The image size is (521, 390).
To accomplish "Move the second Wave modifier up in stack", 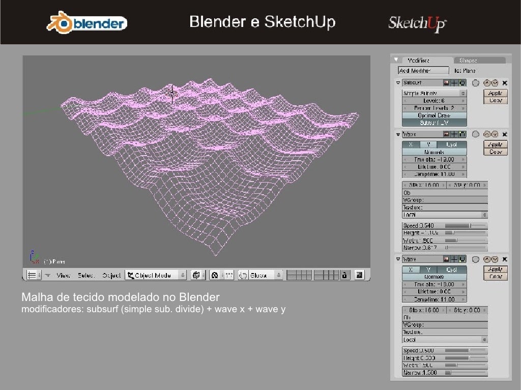I will pos(487,259).
